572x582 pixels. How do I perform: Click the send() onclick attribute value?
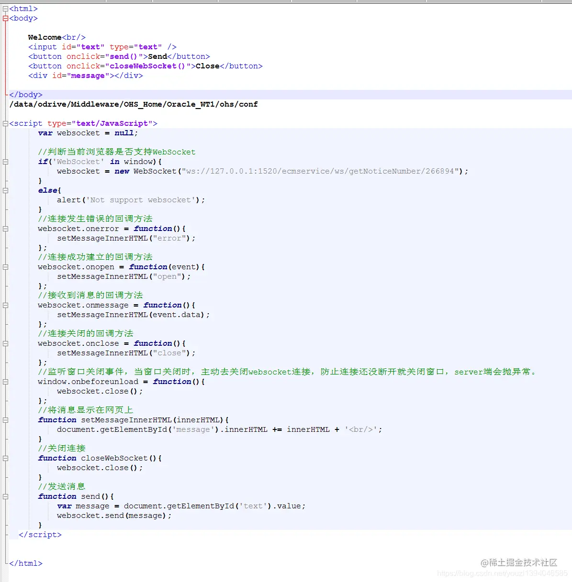click(x=124, y=56)
